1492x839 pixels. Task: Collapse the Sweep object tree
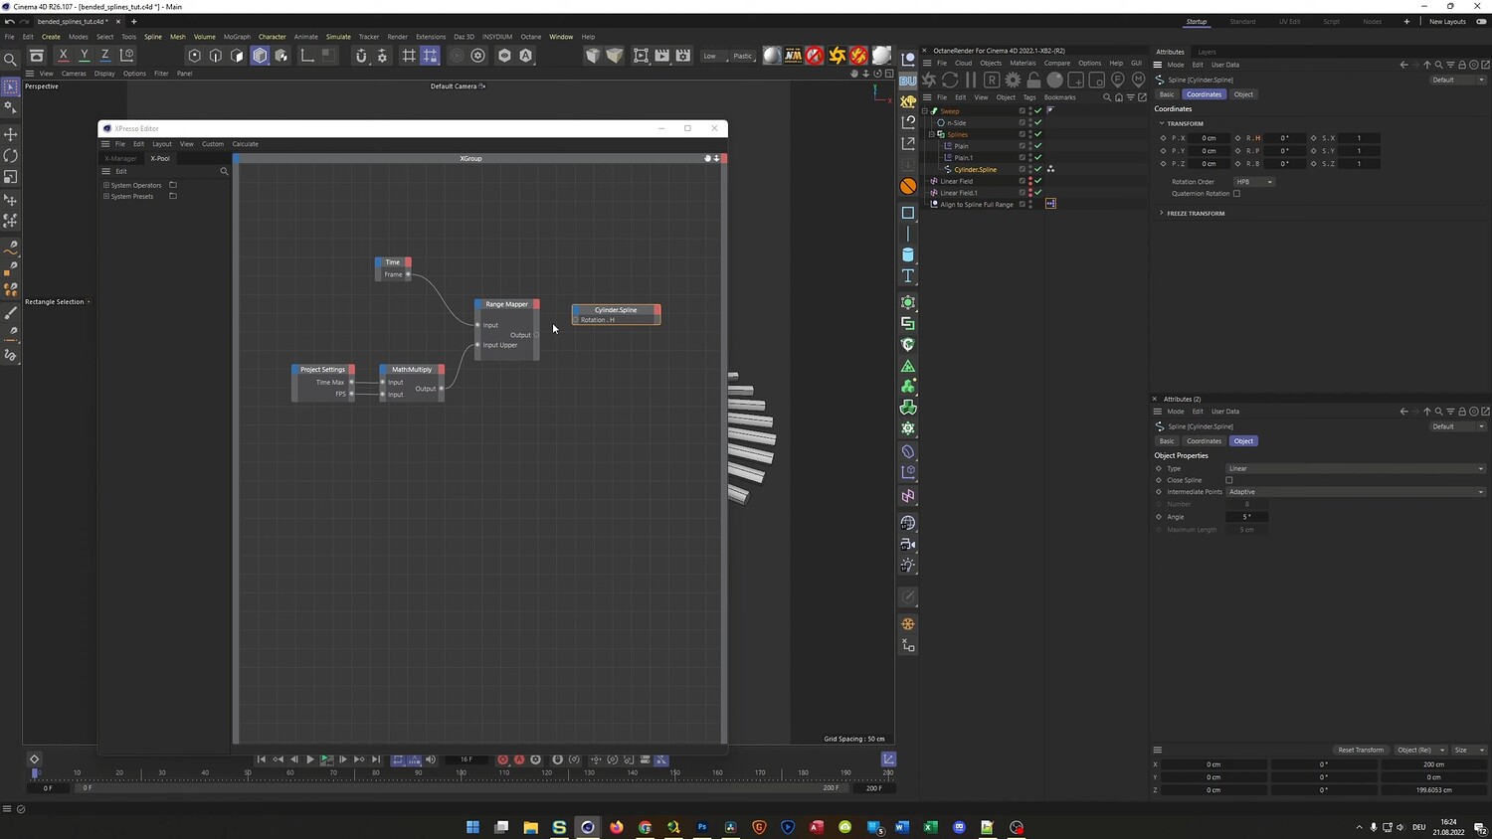click(925, 111)
